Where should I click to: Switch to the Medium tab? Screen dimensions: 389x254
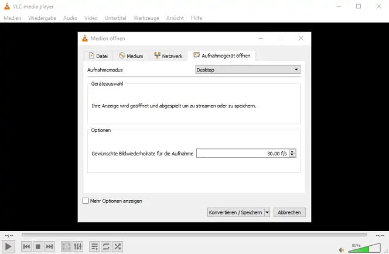click(x=131, y=56)
